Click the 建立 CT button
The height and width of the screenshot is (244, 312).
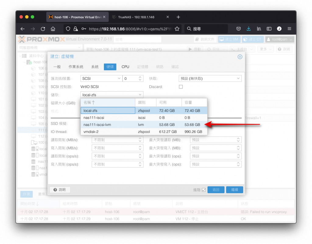tap(253, 39)
